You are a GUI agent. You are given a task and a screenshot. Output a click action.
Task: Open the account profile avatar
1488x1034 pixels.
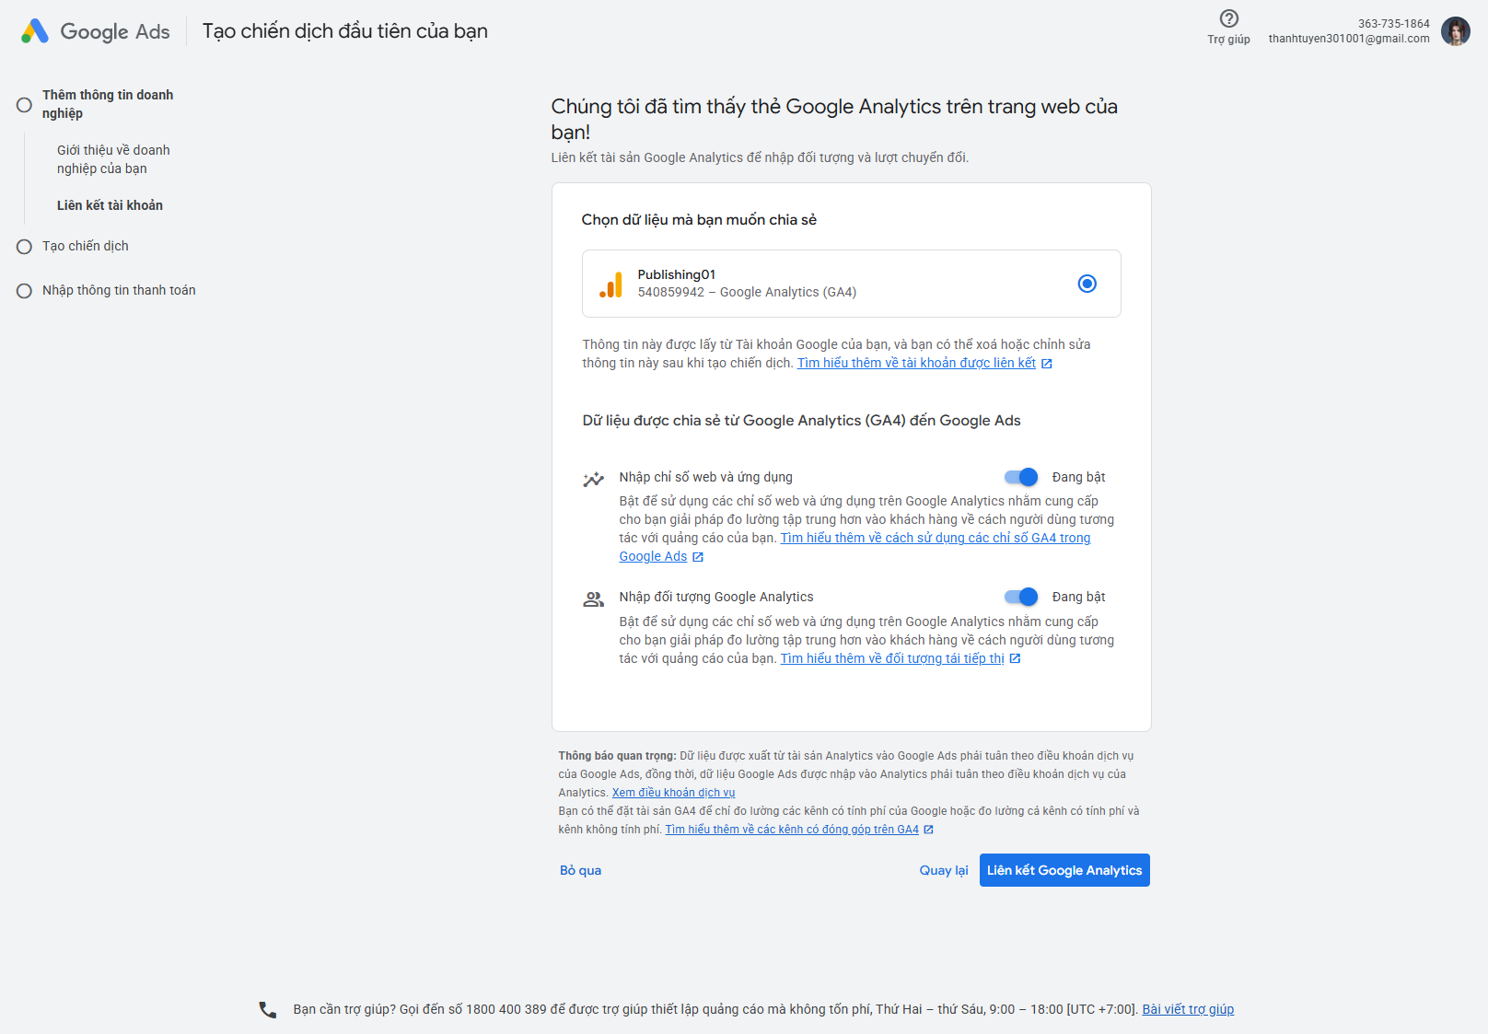pos(1455,31)
